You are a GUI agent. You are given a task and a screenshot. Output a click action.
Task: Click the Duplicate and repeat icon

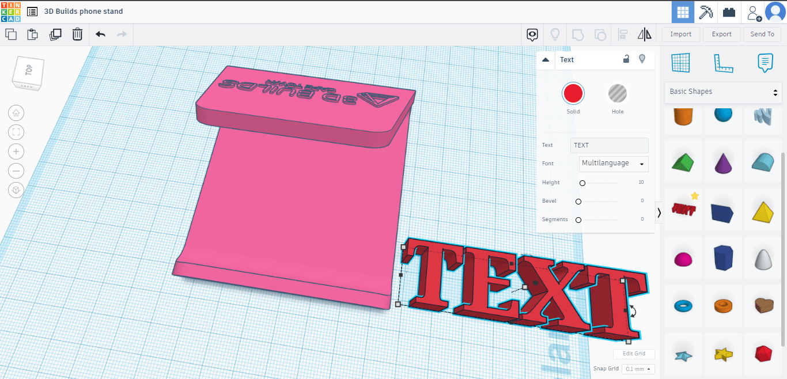[55, 35]
